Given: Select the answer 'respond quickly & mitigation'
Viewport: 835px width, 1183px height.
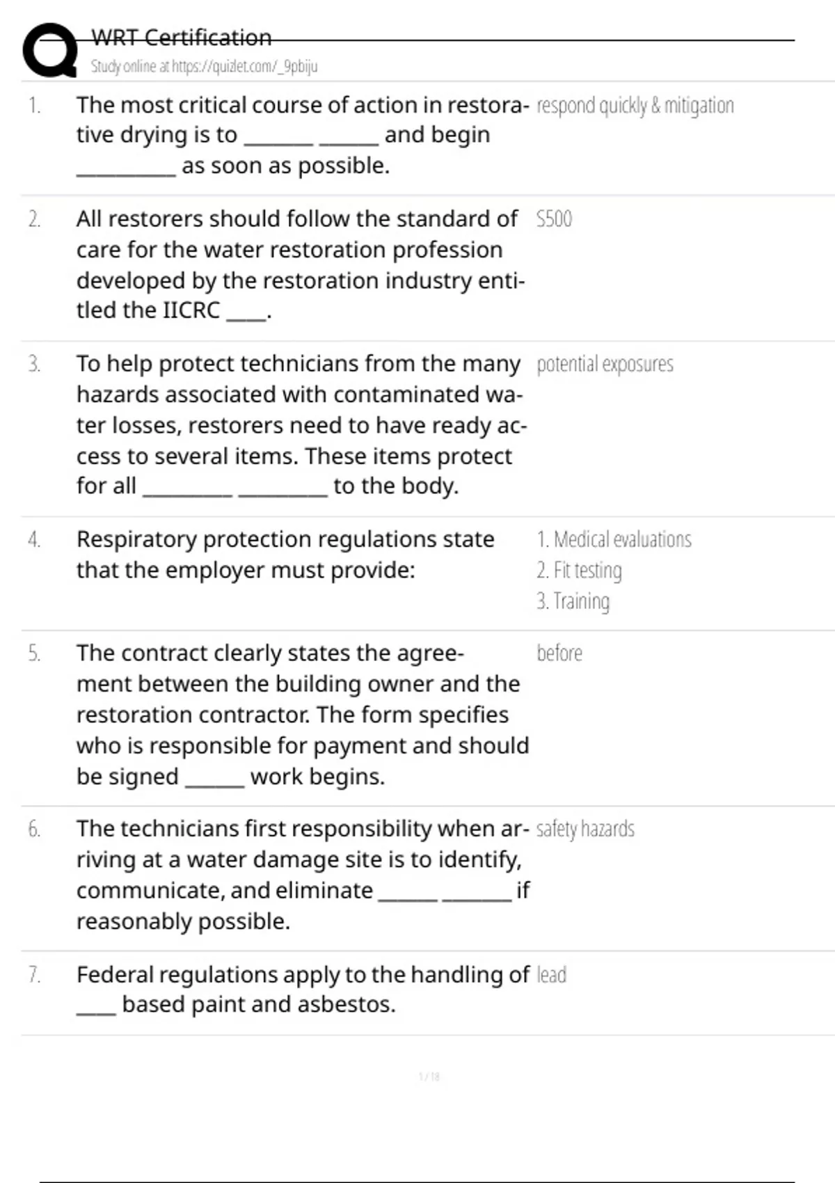Looking at the screenshot, I should (x=635, y=106).
